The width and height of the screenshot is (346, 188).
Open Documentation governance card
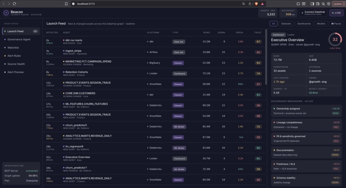point(306,152)
